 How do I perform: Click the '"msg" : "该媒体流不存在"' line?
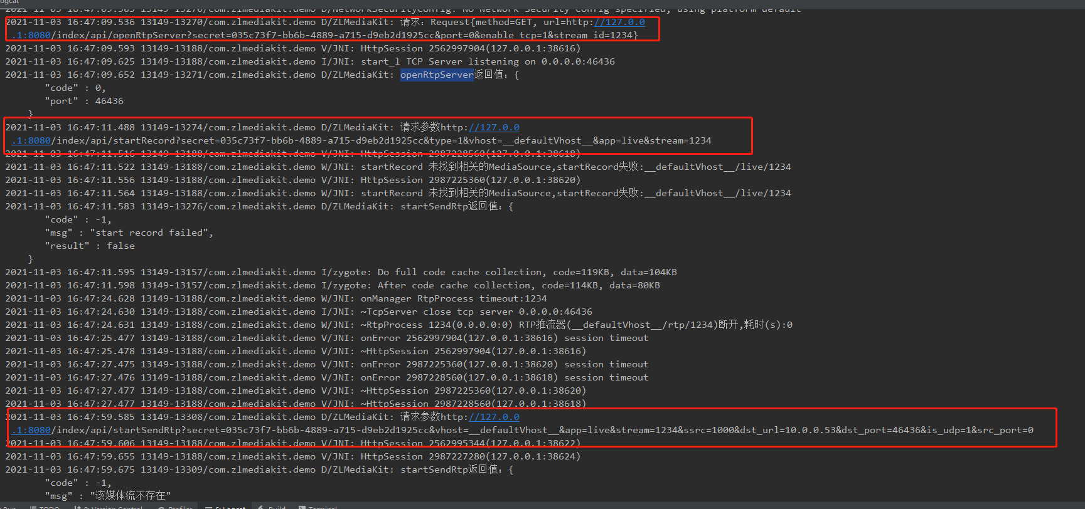pos(107,496)
